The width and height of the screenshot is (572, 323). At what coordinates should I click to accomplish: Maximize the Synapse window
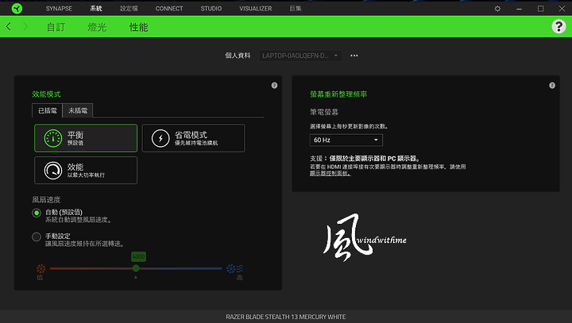point(541,9)
